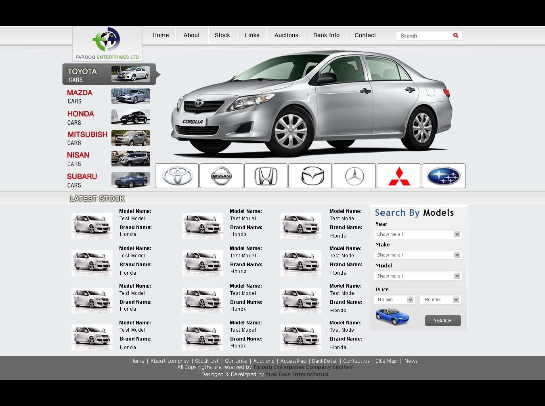The height and width of the screenshot is (406, 545).
Task: Open the Nisan Cars sidebar entry
Action: (x=108, y=159)
